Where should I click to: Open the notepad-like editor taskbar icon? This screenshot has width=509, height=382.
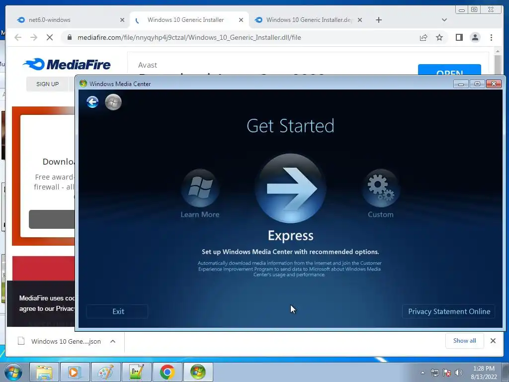click(136, 372)
